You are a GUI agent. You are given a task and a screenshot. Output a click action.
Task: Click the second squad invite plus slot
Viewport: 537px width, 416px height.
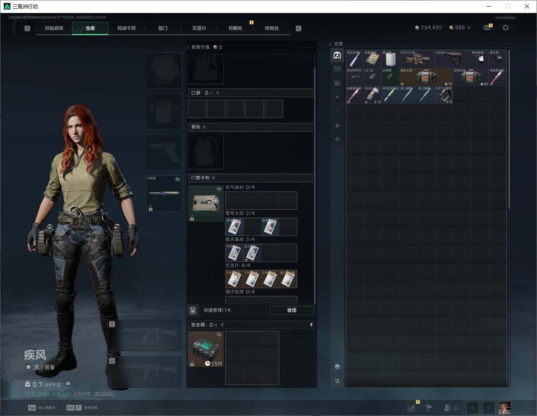488,408
